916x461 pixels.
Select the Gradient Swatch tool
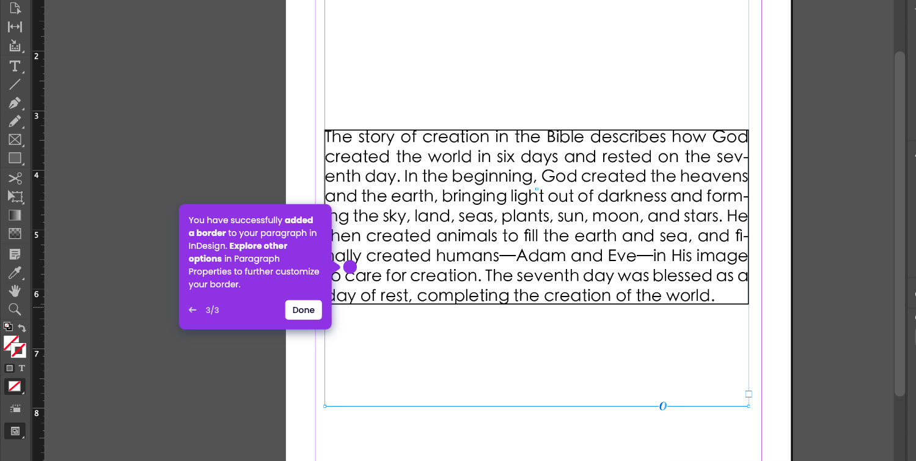15,215
